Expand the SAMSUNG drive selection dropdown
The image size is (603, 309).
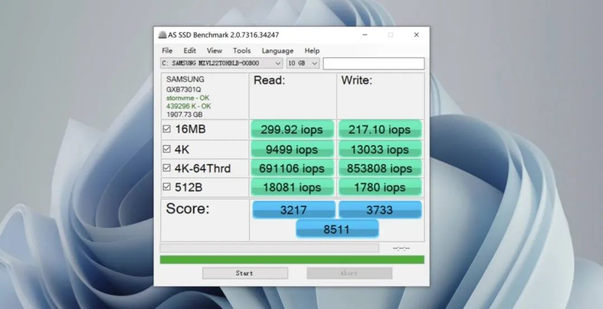tap(222, 64)
